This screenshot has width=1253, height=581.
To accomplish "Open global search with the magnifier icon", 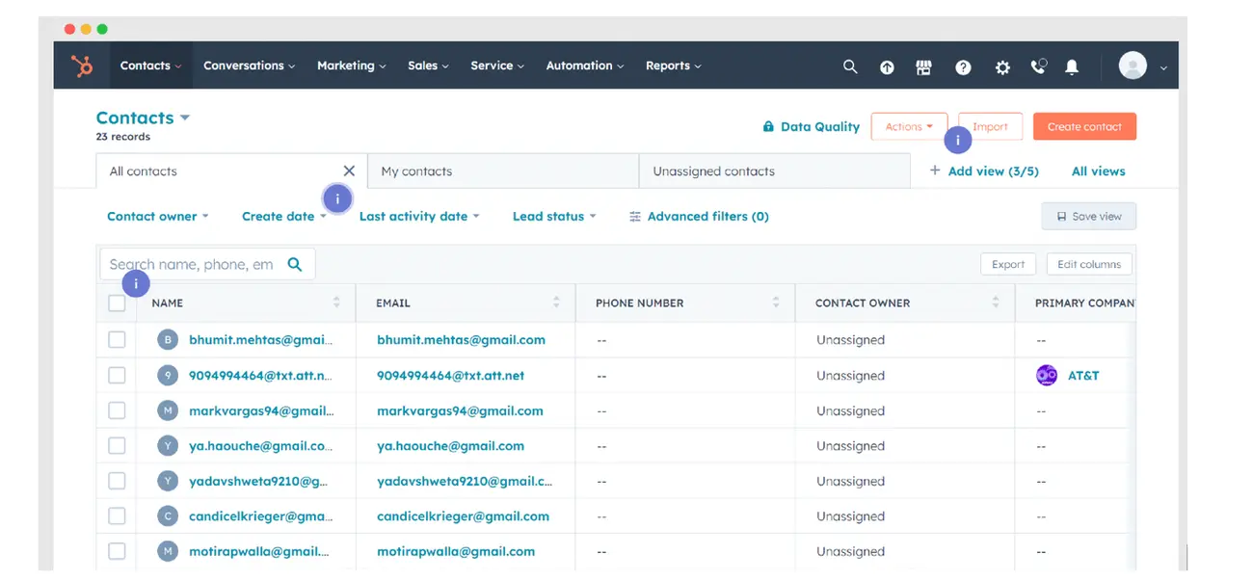I will tap(849, 66).
